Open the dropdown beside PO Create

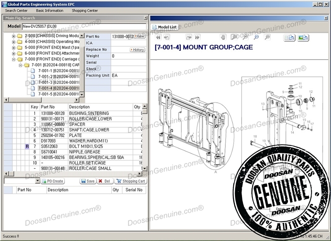38,181
